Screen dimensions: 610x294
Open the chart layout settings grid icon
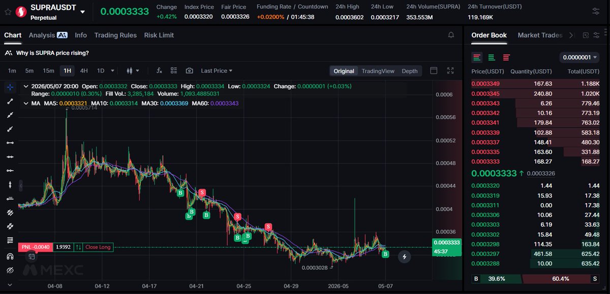coord(174,71)
